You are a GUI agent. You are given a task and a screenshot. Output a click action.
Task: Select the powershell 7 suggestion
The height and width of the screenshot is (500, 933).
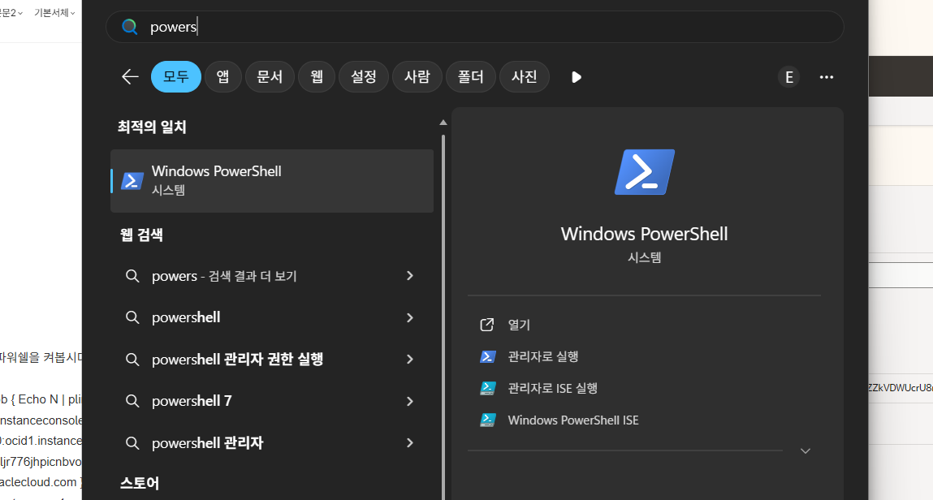(272, 401)
